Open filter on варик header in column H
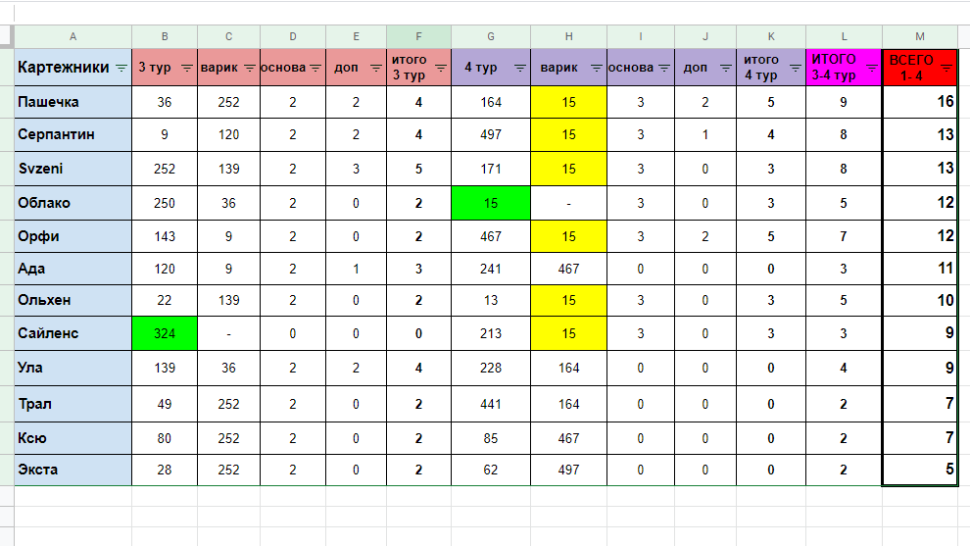 click(x=597, y=68)
